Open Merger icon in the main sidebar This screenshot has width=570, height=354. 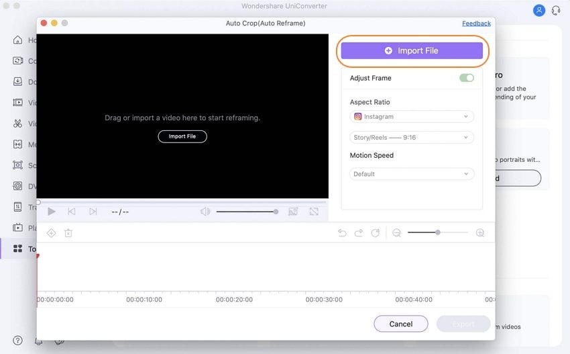point(17,144)
